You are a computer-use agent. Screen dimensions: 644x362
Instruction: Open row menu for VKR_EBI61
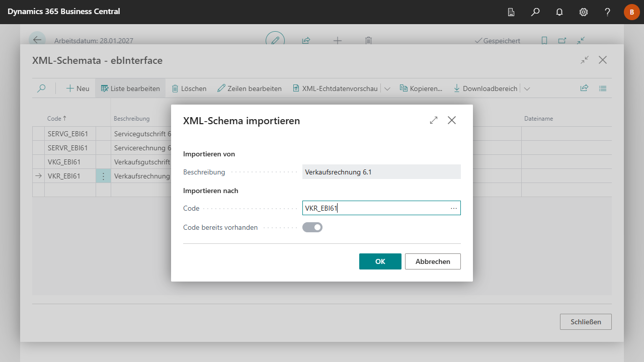103,176
